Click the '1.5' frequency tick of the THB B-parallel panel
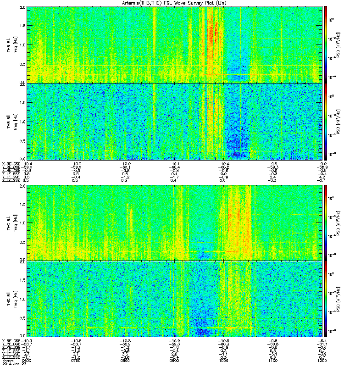 click(x=22, y=102)
